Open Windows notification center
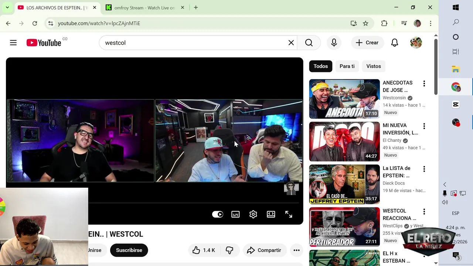Viewport: 473px width, 266px height. (x=456, y=256)
